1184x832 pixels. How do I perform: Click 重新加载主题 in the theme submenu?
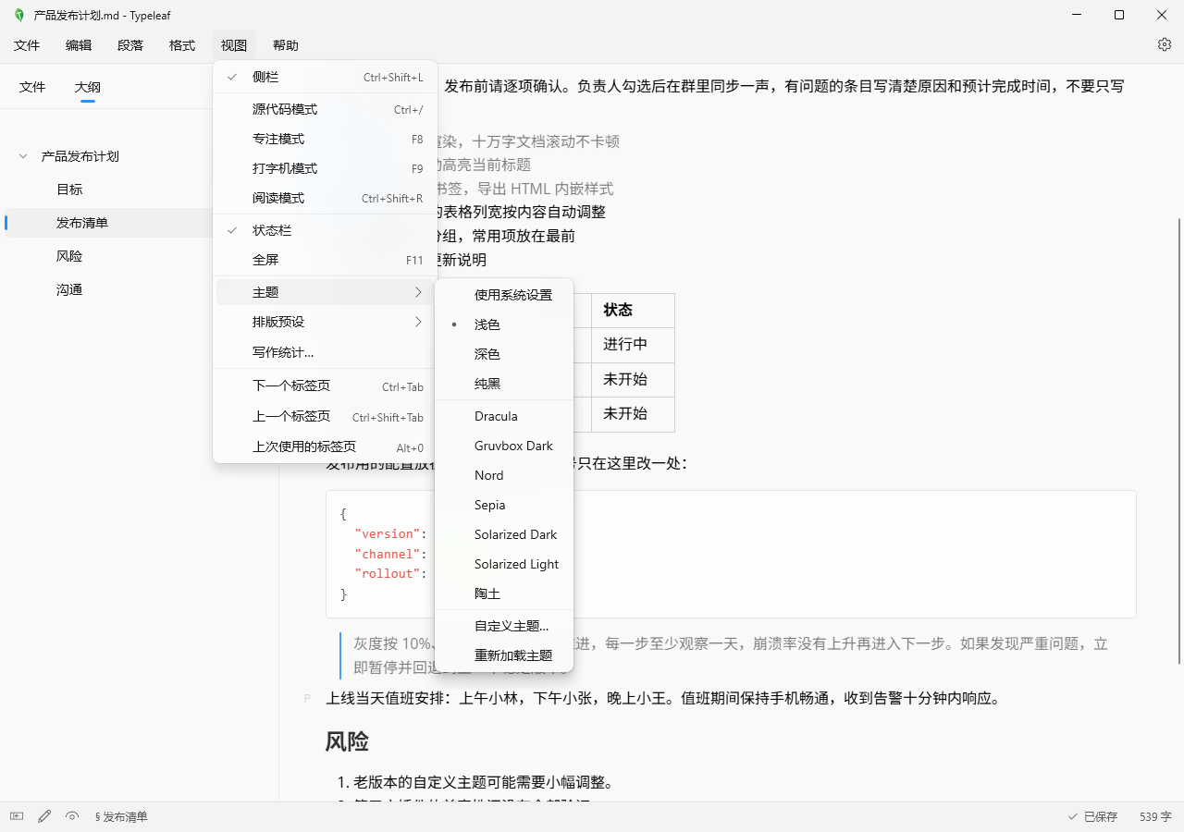click(x=504, y=655)
